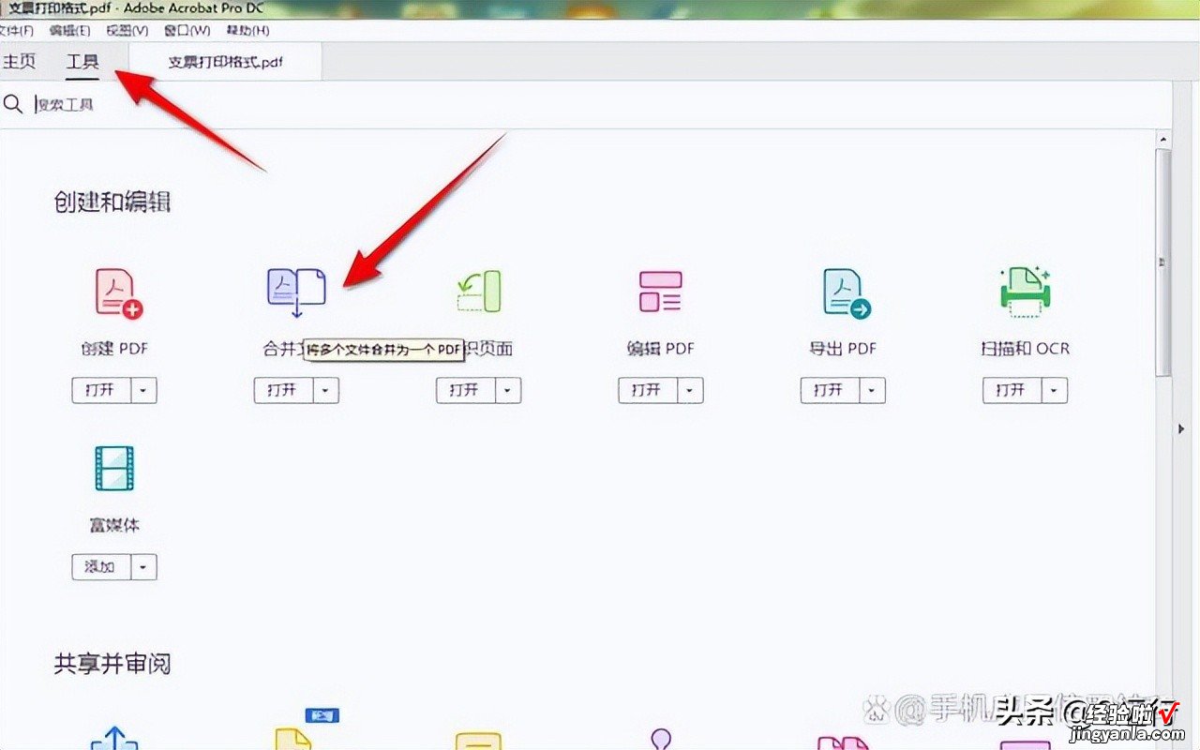Expand dropdown arrow beside 合并文件 打开

point(325,390)
